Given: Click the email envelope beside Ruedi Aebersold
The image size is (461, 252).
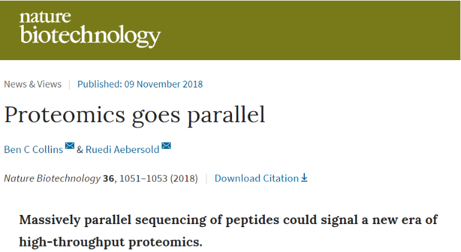Looking at the screenshot, I should coord(166,146).
